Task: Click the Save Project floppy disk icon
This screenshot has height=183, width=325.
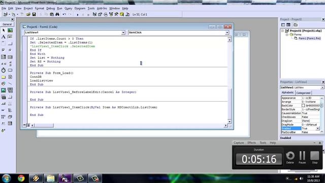Action: 34,14
